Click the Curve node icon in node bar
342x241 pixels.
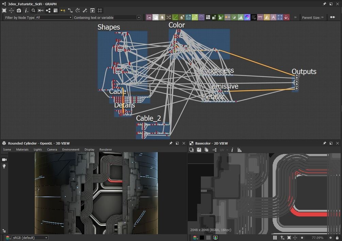point(175,17)
